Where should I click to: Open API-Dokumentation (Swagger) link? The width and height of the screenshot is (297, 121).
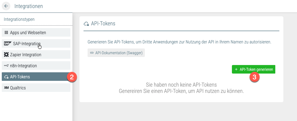(116, 53)
